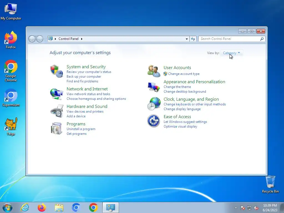The width and height of the screenshot is (284, 213).
Task: Launch Google Chrome from the taskbar
Action: click(x=93, y=207)
